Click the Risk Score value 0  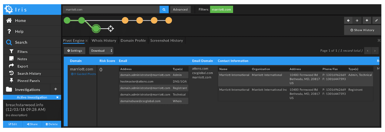pos(101,70)
